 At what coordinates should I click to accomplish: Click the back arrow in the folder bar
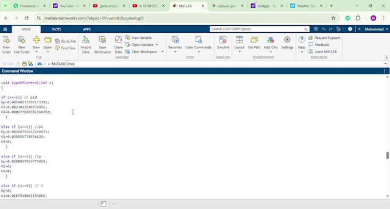(4, 64)
